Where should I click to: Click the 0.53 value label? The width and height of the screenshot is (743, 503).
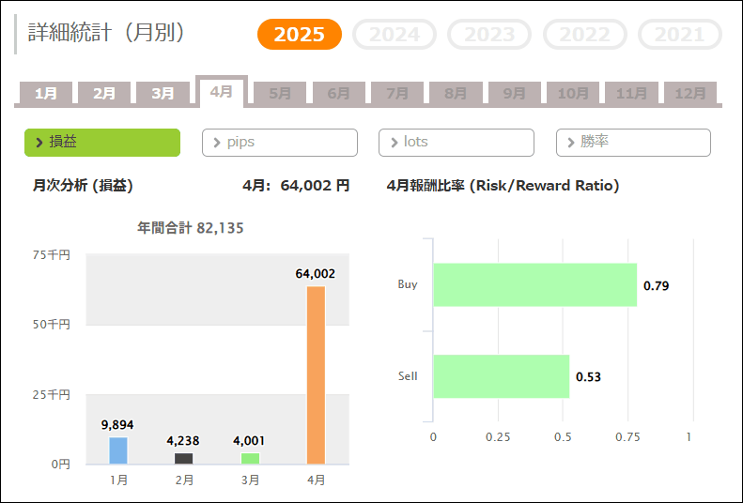point(589,377)
